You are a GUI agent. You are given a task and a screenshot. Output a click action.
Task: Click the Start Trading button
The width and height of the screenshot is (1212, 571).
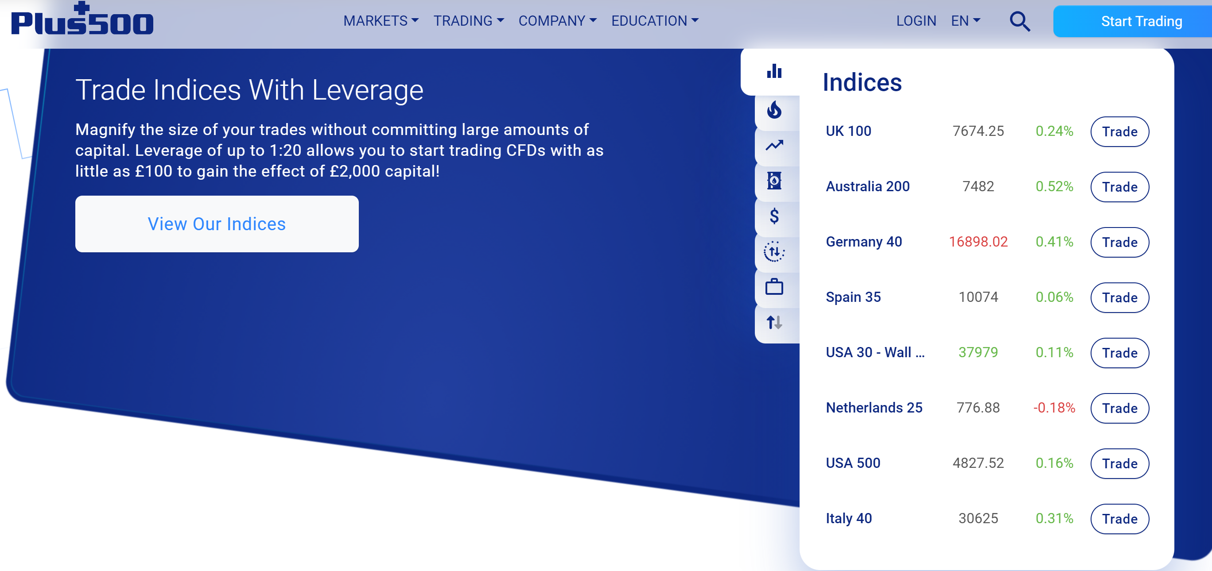1133,21
